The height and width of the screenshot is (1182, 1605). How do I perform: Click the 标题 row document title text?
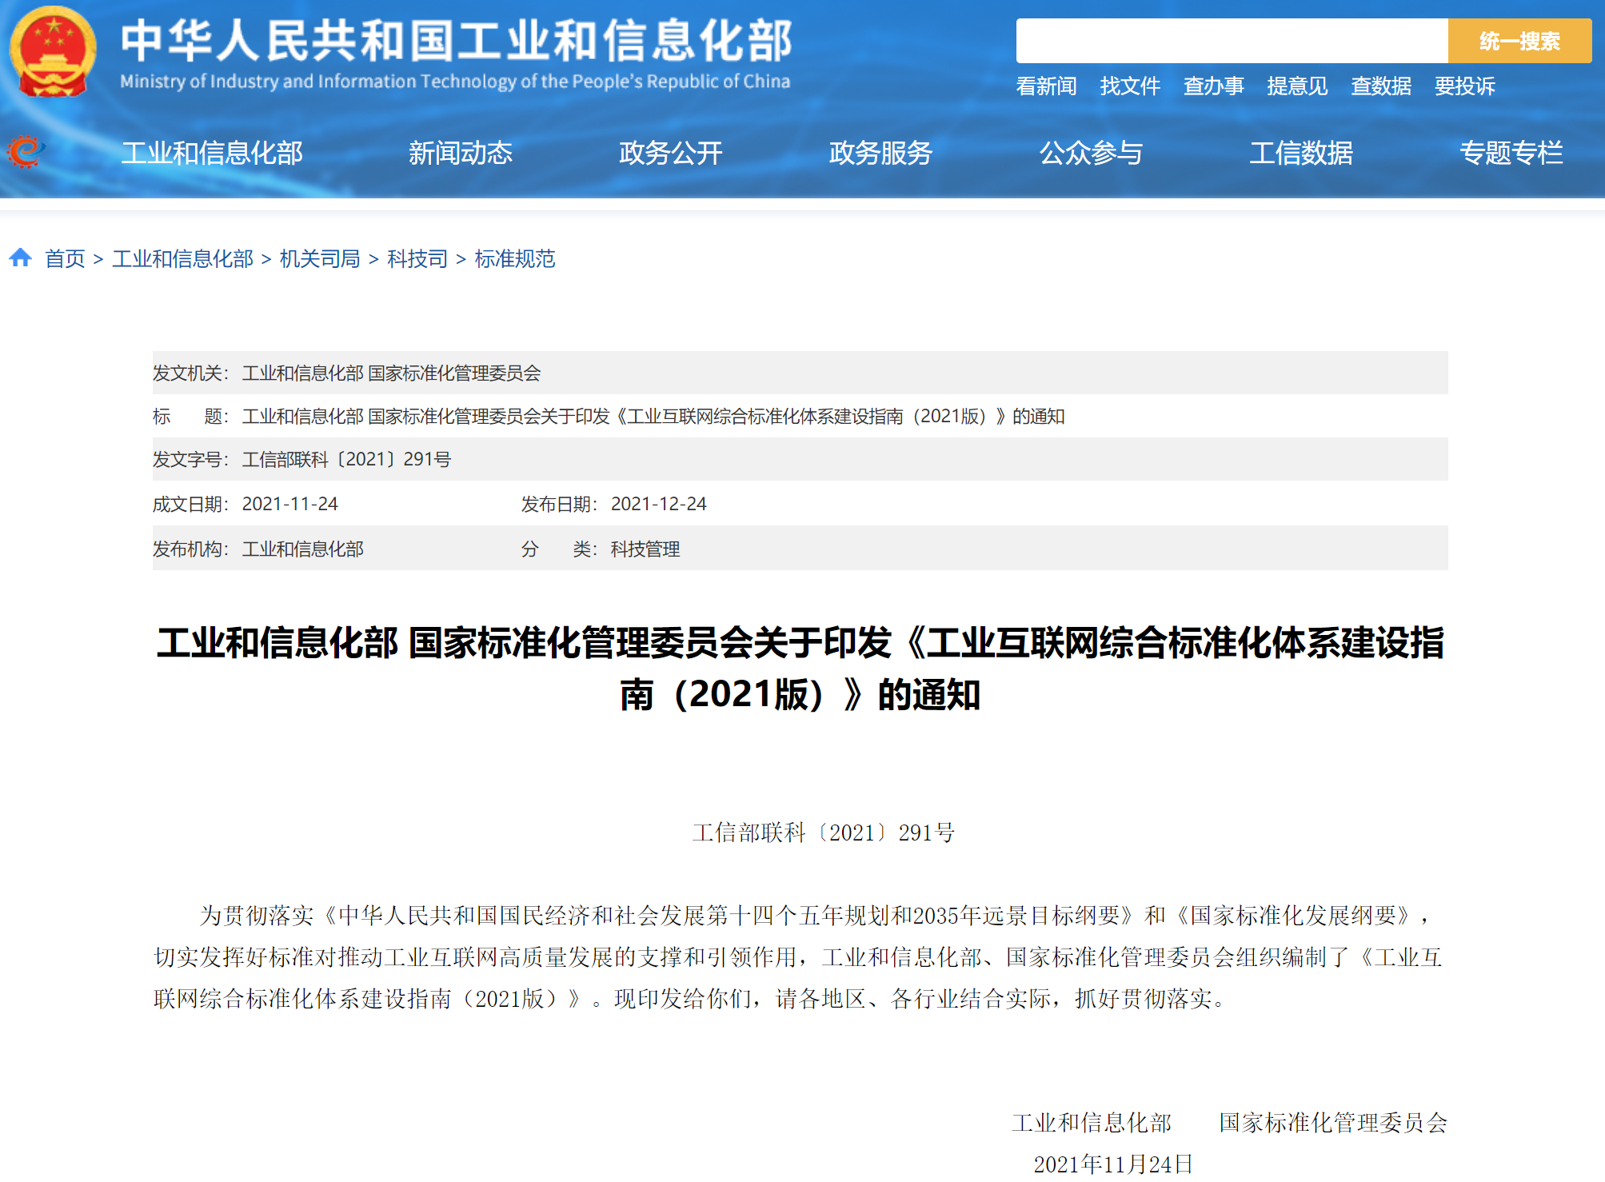653,416
